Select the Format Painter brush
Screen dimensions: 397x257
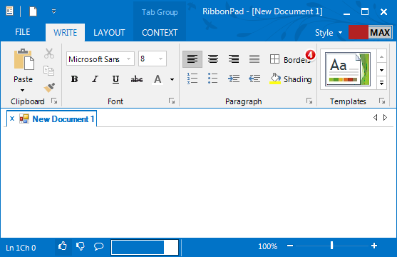(49, 88)
